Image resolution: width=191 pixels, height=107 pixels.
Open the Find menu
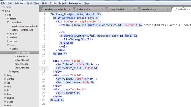[29, 3]
